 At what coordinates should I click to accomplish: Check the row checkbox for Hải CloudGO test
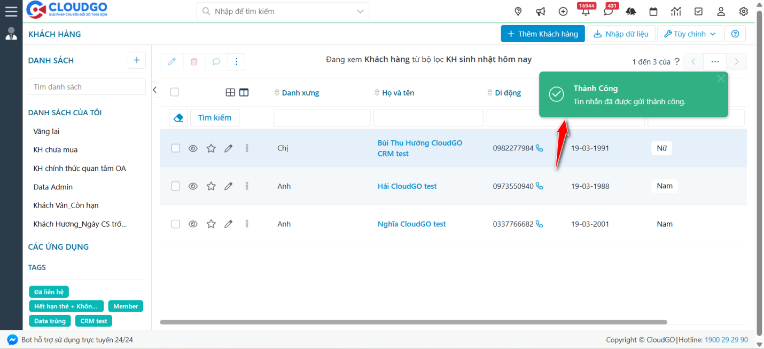tap(175, 186)
